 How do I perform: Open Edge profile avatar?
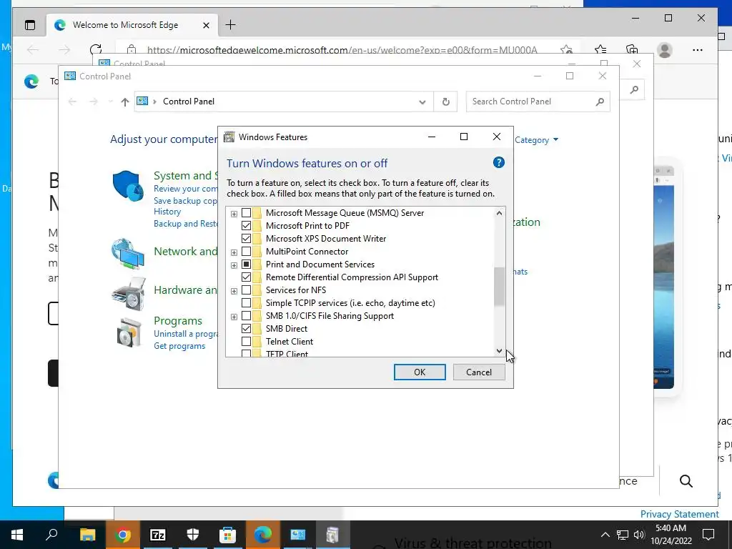pos(664,50)
